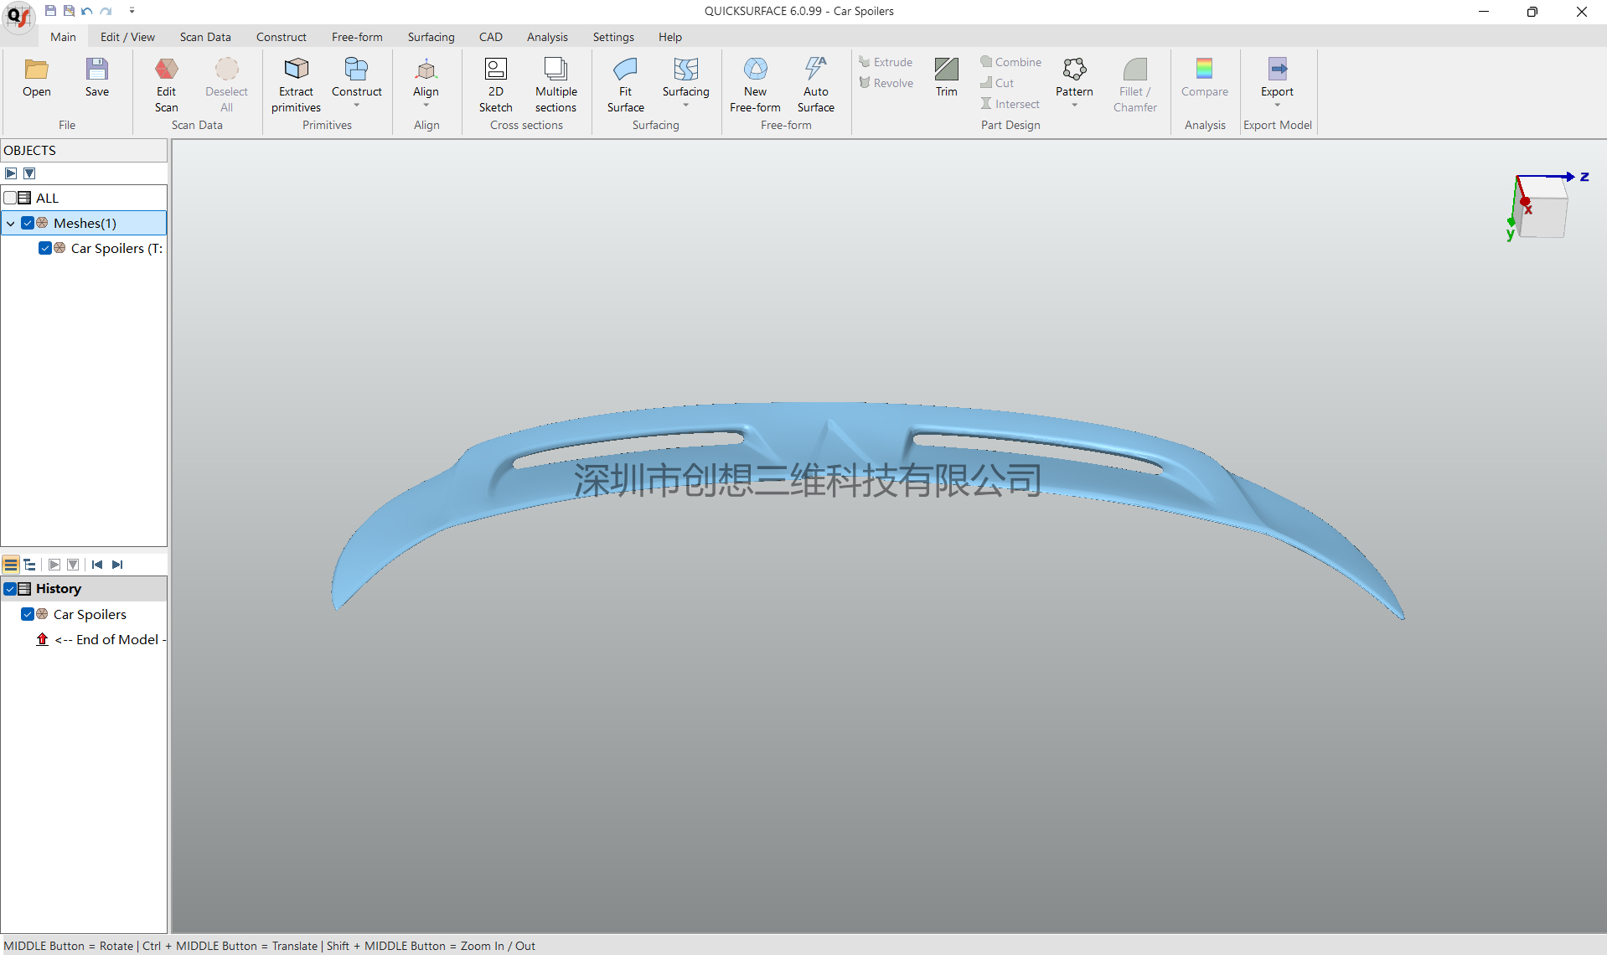Open the Construct tab
Image resolution: width=1607 pixels, height=955 pixels.
click(281, 37)
